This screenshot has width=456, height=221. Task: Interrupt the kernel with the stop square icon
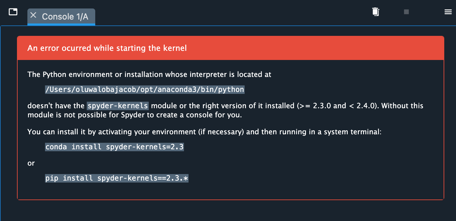click(406, 12)
